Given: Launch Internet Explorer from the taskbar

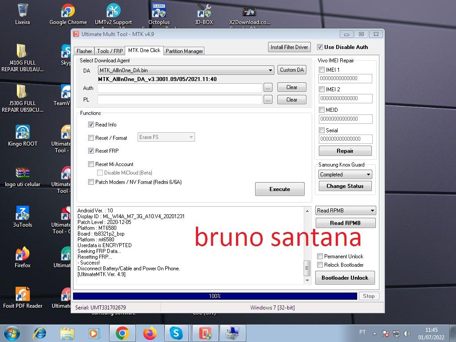Looking at the screenshot, I should (40, 333).
